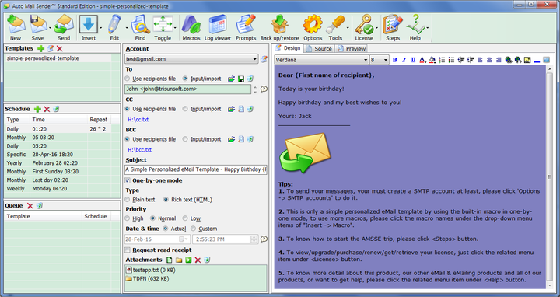Viewport: 560px width, 297px height.
Task: Click the green save icon in To row
Action: tap(241, 79)
